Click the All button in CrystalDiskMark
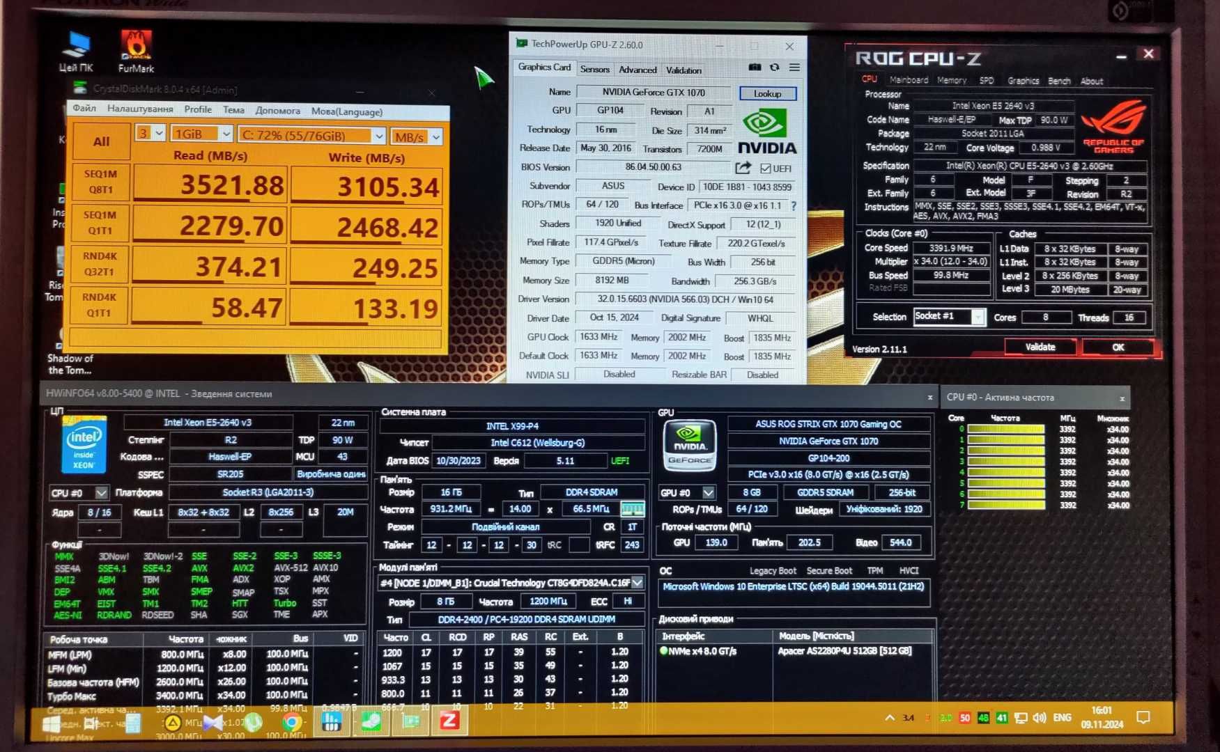 click(101, 142)
